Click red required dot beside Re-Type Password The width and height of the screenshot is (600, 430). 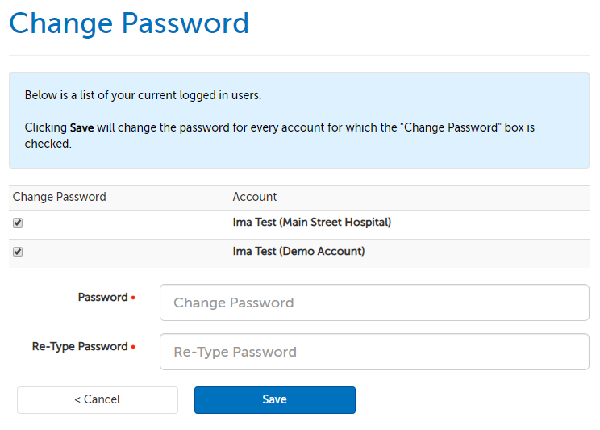(x=133, y=347)
